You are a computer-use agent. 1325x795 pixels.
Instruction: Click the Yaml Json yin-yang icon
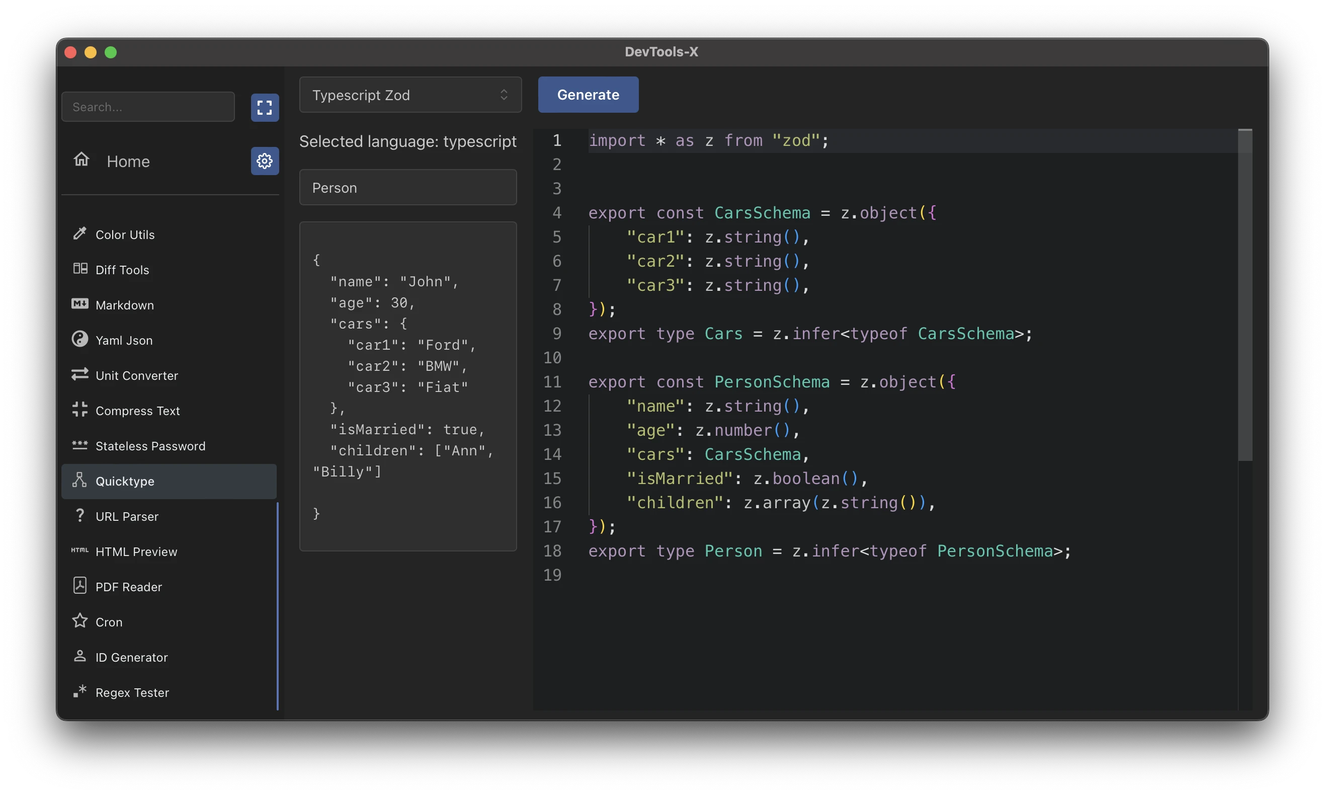coord(80,340)
